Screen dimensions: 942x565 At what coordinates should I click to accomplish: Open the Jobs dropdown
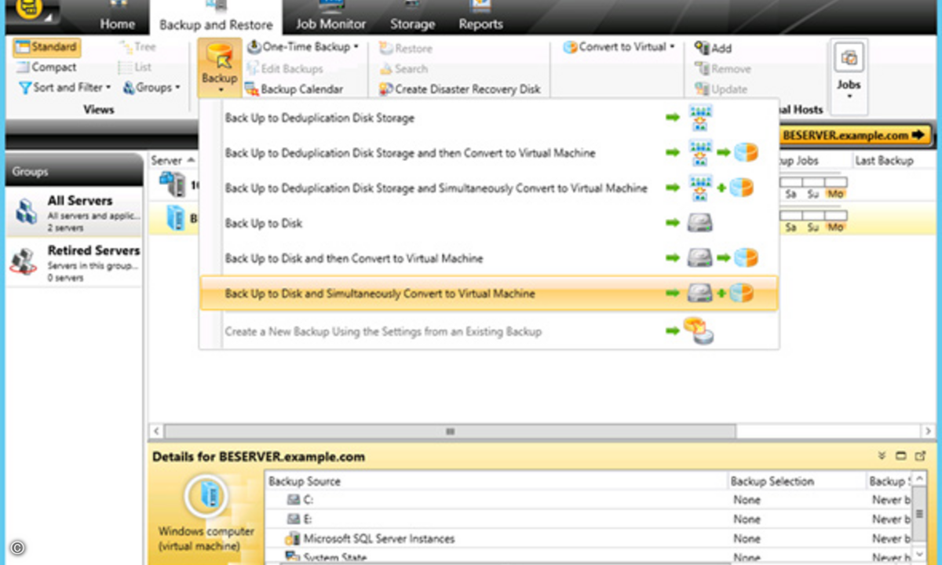849,76
